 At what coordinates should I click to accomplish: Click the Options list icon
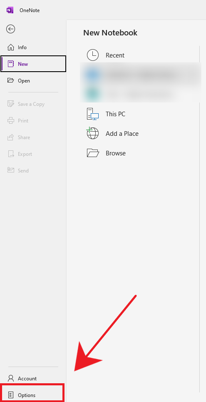pos(11,395)
